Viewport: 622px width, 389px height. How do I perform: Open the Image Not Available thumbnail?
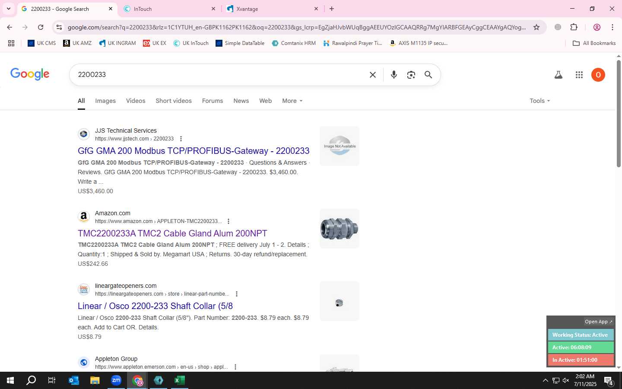[340, 146]
